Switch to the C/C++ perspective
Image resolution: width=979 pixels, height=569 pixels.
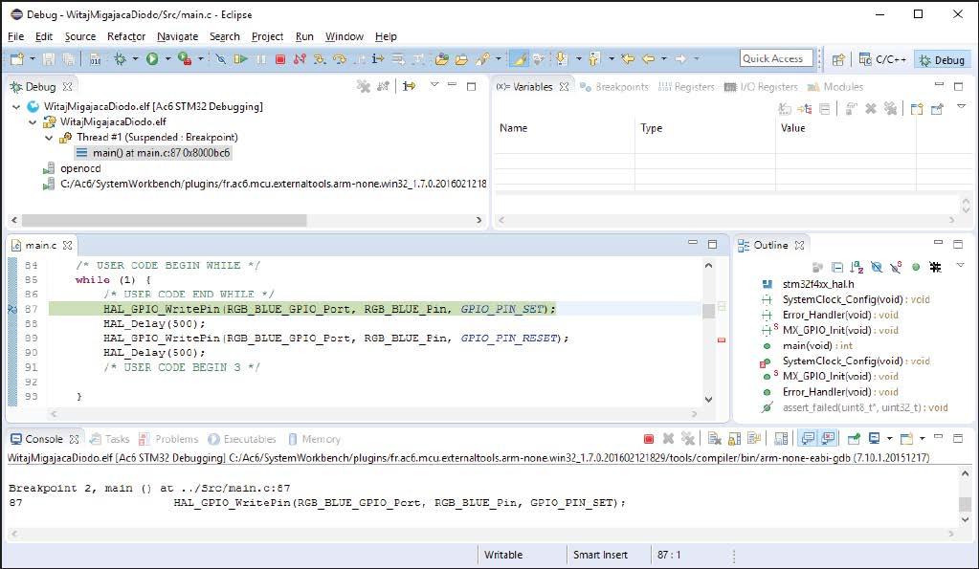click(883, 60)
